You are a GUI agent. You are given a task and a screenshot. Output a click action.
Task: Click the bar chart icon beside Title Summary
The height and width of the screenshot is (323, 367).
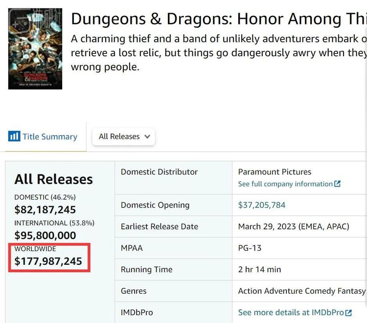point(14,136)
